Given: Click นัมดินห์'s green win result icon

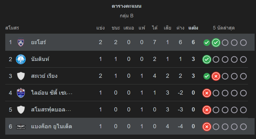Looking at the screenshot, I should (x=207, y=59).
